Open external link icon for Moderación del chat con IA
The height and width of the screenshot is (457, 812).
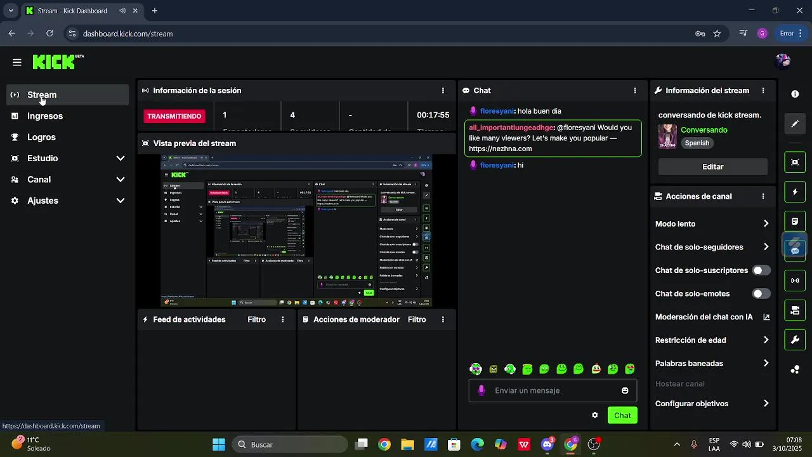[766, 317]
